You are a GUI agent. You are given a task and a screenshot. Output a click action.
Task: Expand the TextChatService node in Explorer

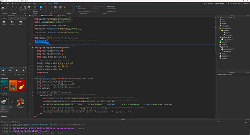tap(218, 57)
